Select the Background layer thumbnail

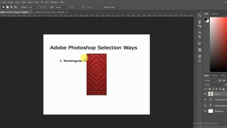(211, 111)
